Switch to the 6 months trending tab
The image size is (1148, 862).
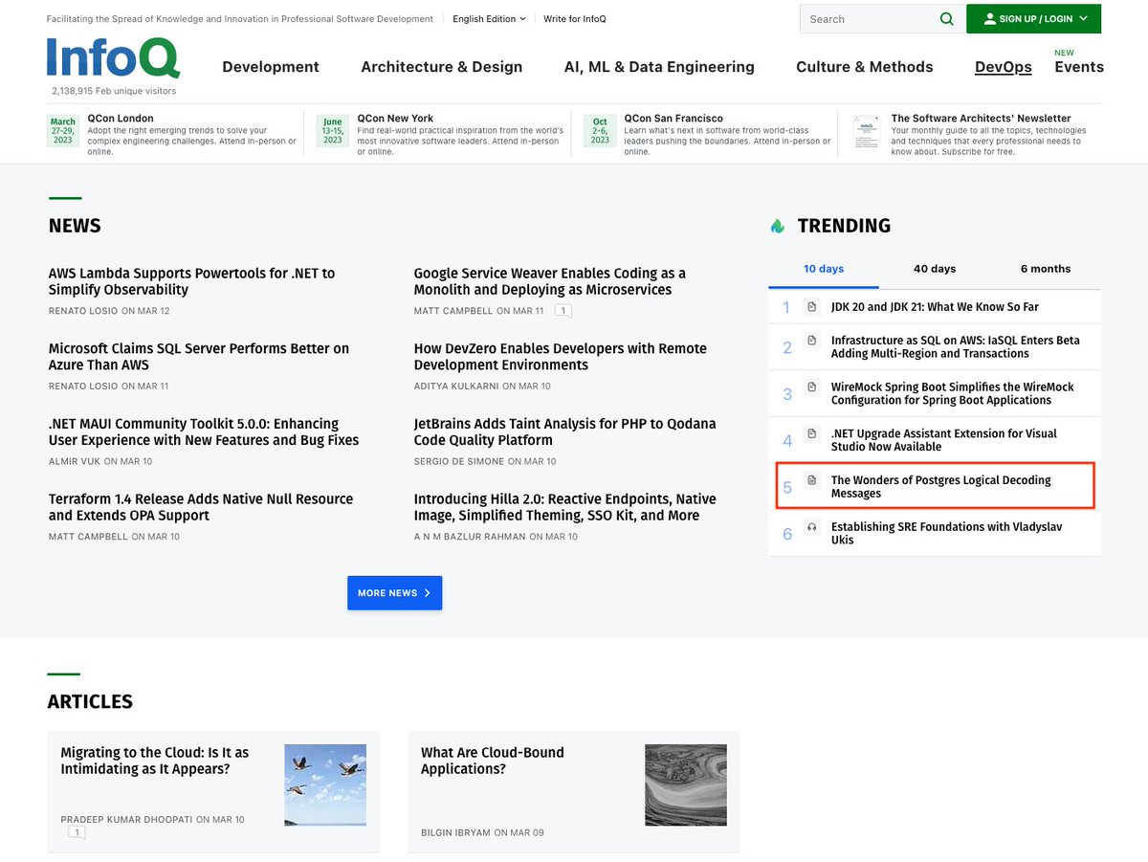1045,269
